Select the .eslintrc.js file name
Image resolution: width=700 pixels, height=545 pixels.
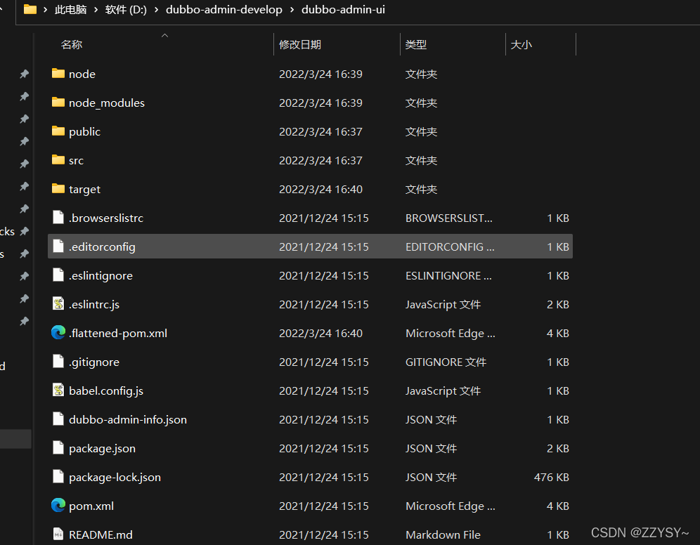coord(94,305)
